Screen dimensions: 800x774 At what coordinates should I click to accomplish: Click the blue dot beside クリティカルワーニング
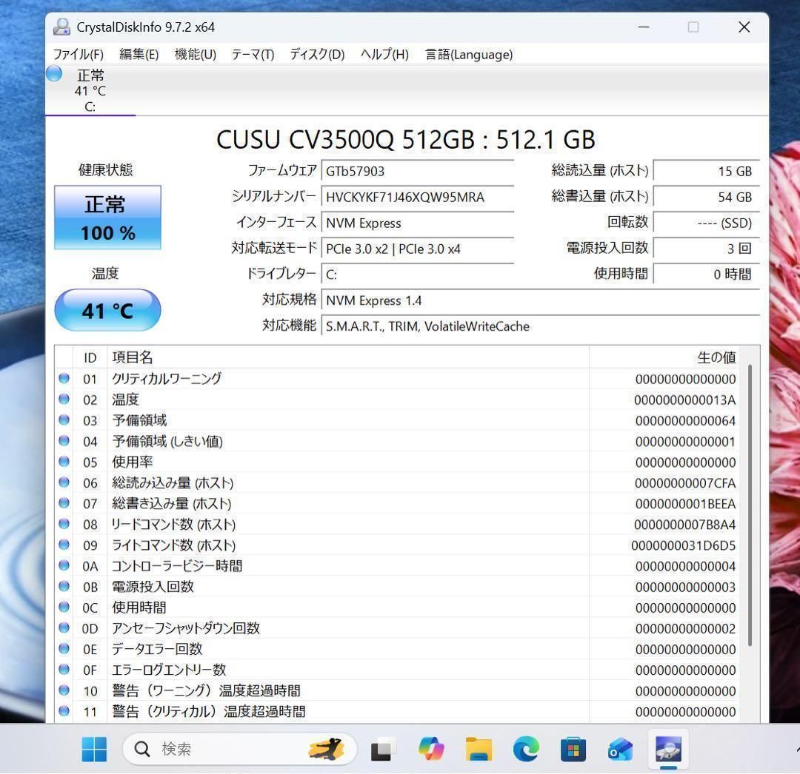64,379
